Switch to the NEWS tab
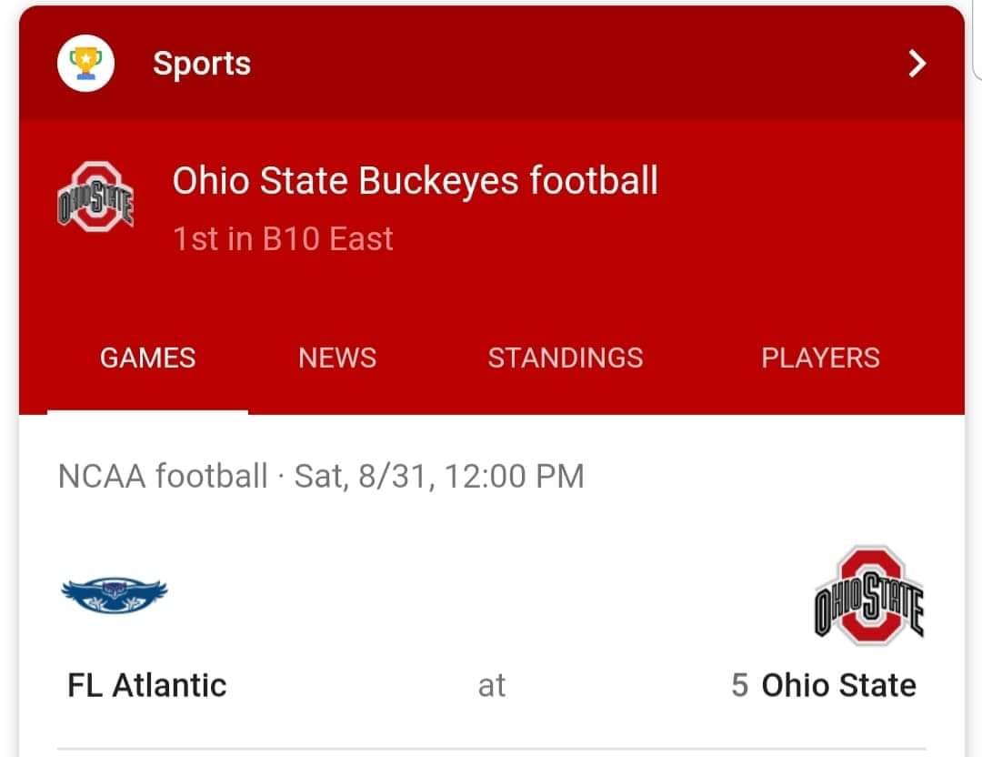 pos(337,358)
